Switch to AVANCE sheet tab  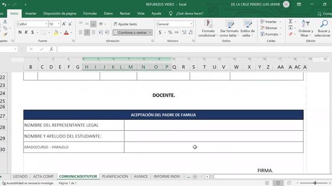point(141,177)
